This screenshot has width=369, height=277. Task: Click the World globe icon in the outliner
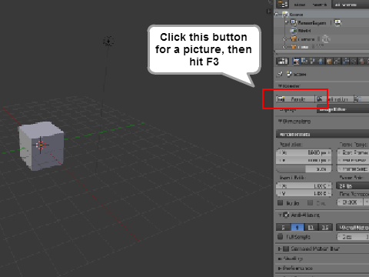(x=294, y=31)
